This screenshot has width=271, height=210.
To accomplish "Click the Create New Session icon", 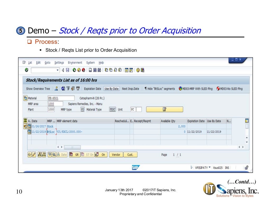I will click(127, 70).
